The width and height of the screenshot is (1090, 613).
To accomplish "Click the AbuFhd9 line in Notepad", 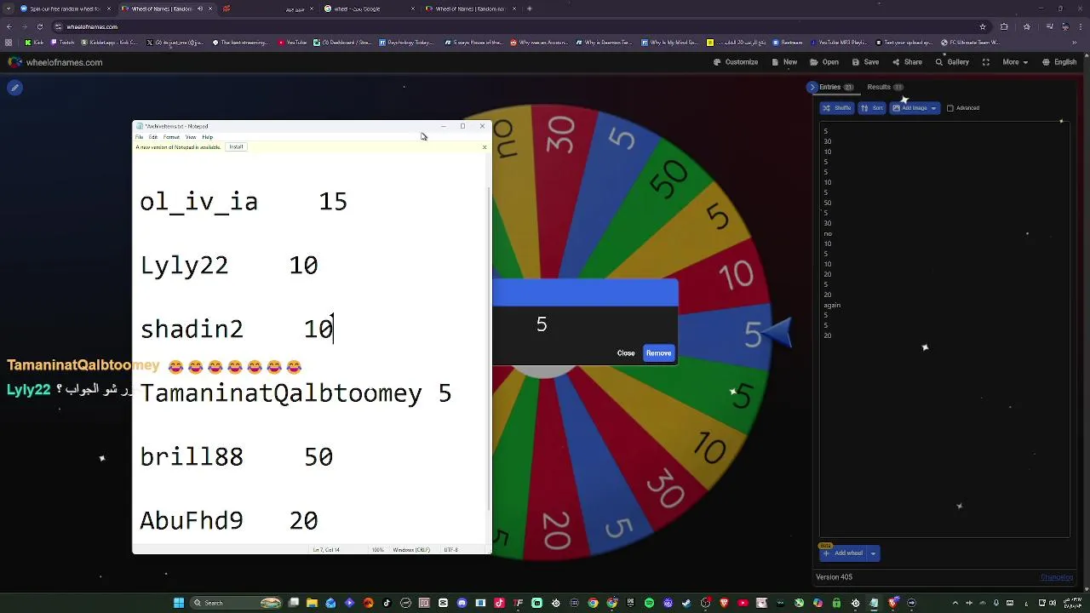I will click(x=229, y=521).
